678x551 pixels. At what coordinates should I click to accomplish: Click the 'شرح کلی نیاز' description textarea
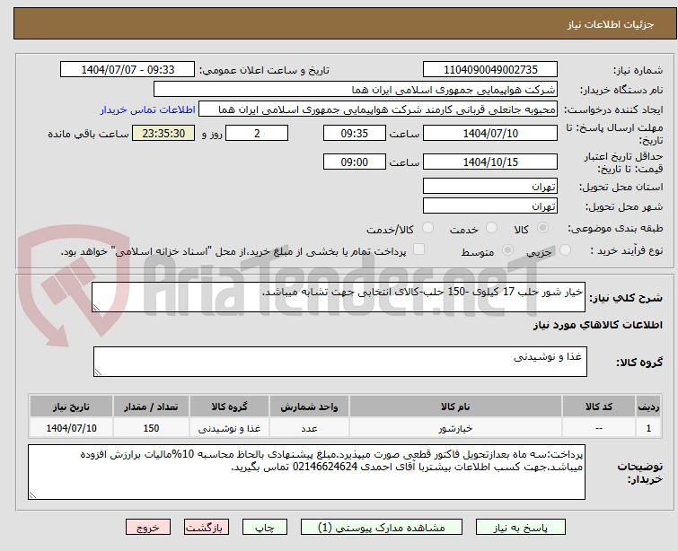coord(339,297)
